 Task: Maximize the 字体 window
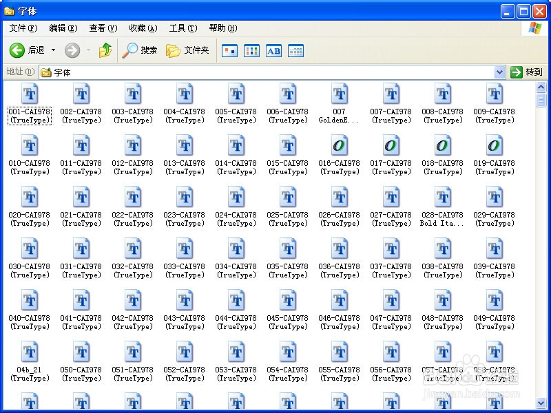click(523, 12)
